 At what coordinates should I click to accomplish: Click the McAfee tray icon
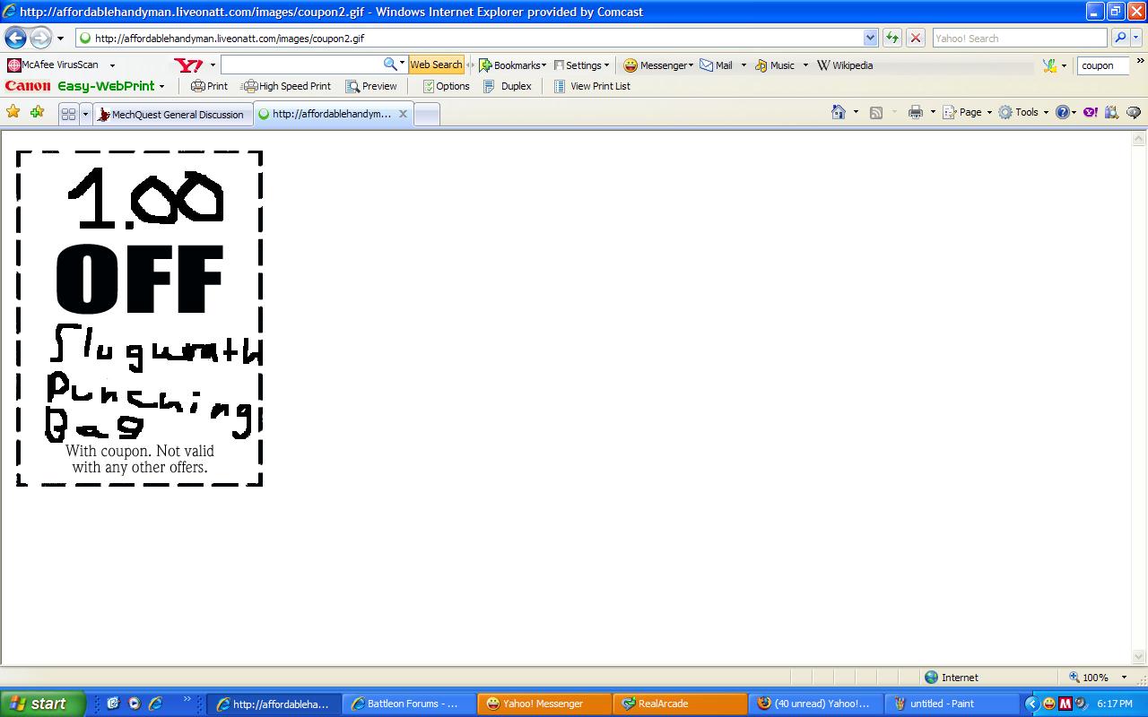1065,704
